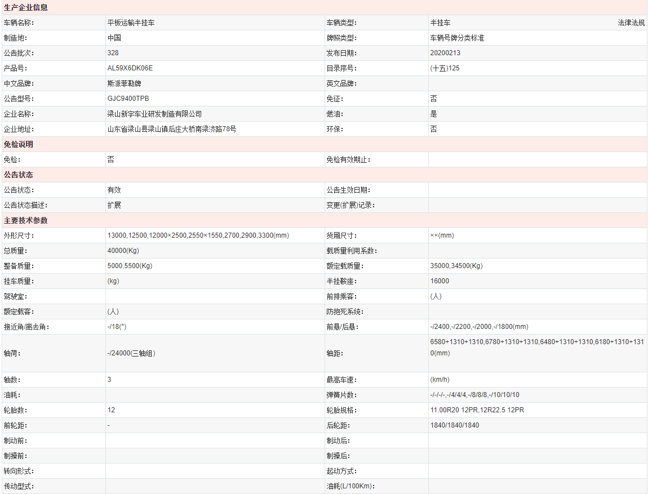Click the axle load -/24000(三轴组) value
Image resolution: width=648 pixels, height=494 pixels.
click(131, 353)
